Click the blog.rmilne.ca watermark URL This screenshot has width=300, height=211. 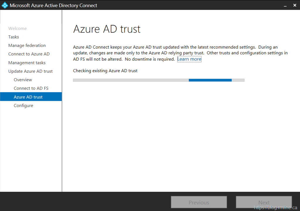click(276, 207)
